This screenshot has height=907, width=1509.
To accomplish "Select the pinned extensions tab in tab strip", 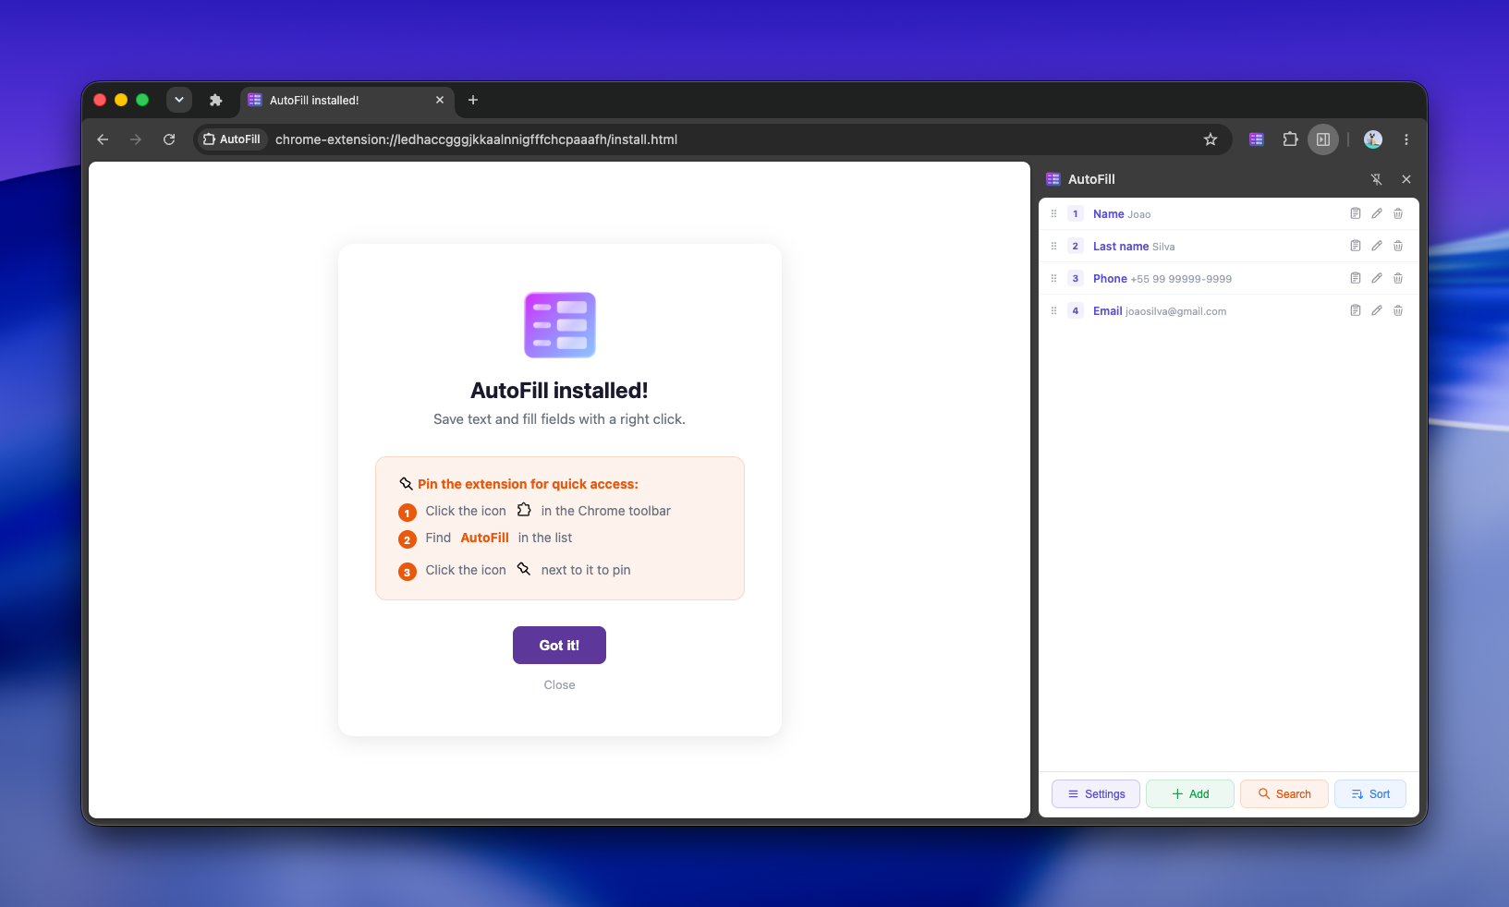I will (x=216, y=100).
